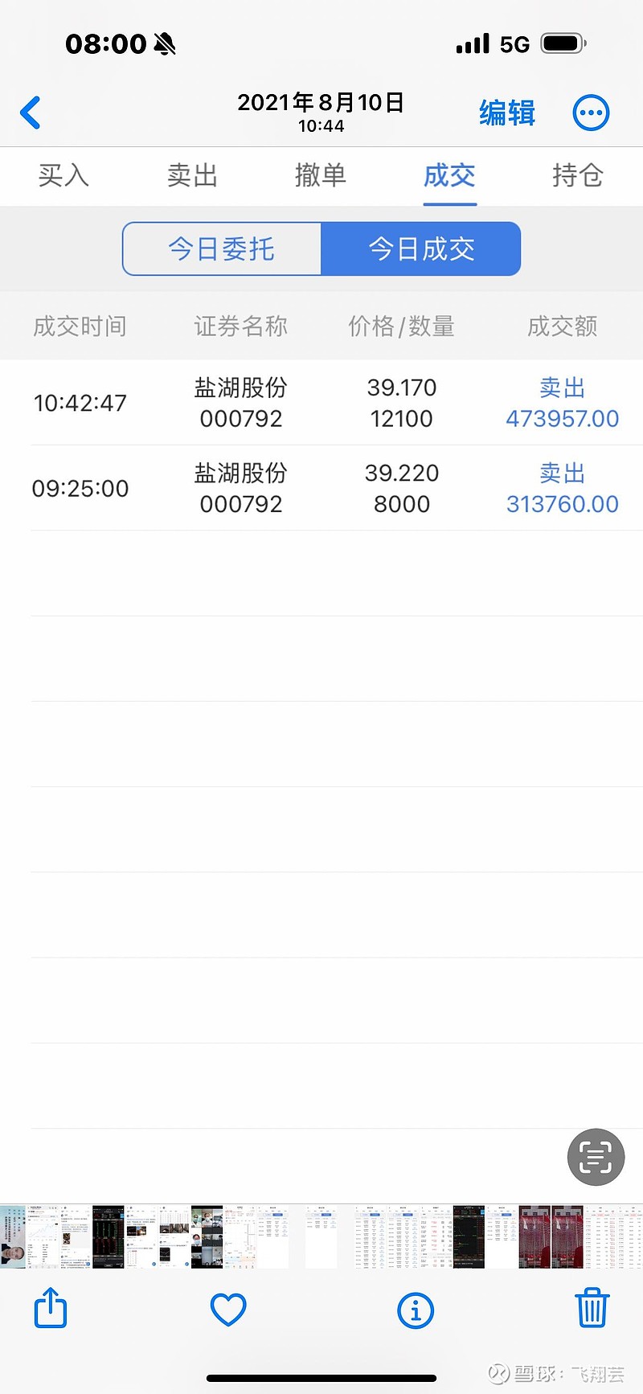Tap the blue back chevron

[31, 113]
